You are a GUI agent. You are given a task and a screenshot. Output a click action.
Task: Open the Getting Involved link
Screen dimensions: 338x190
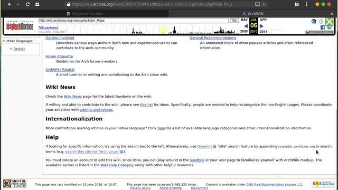click(x=60, y=38)
